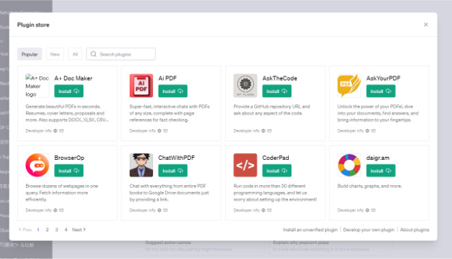Image resolution: width=452 pixels, height=259 pixels.
Task: Switch to the Popular tab
Action: (x=29, y=54)
